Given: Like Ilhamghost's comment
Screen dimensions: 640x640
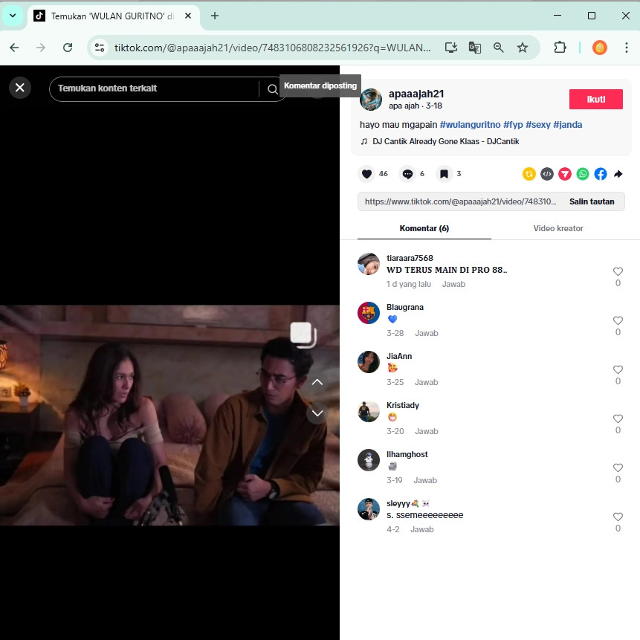Looking at the screenshot, I should click(618, 468).
